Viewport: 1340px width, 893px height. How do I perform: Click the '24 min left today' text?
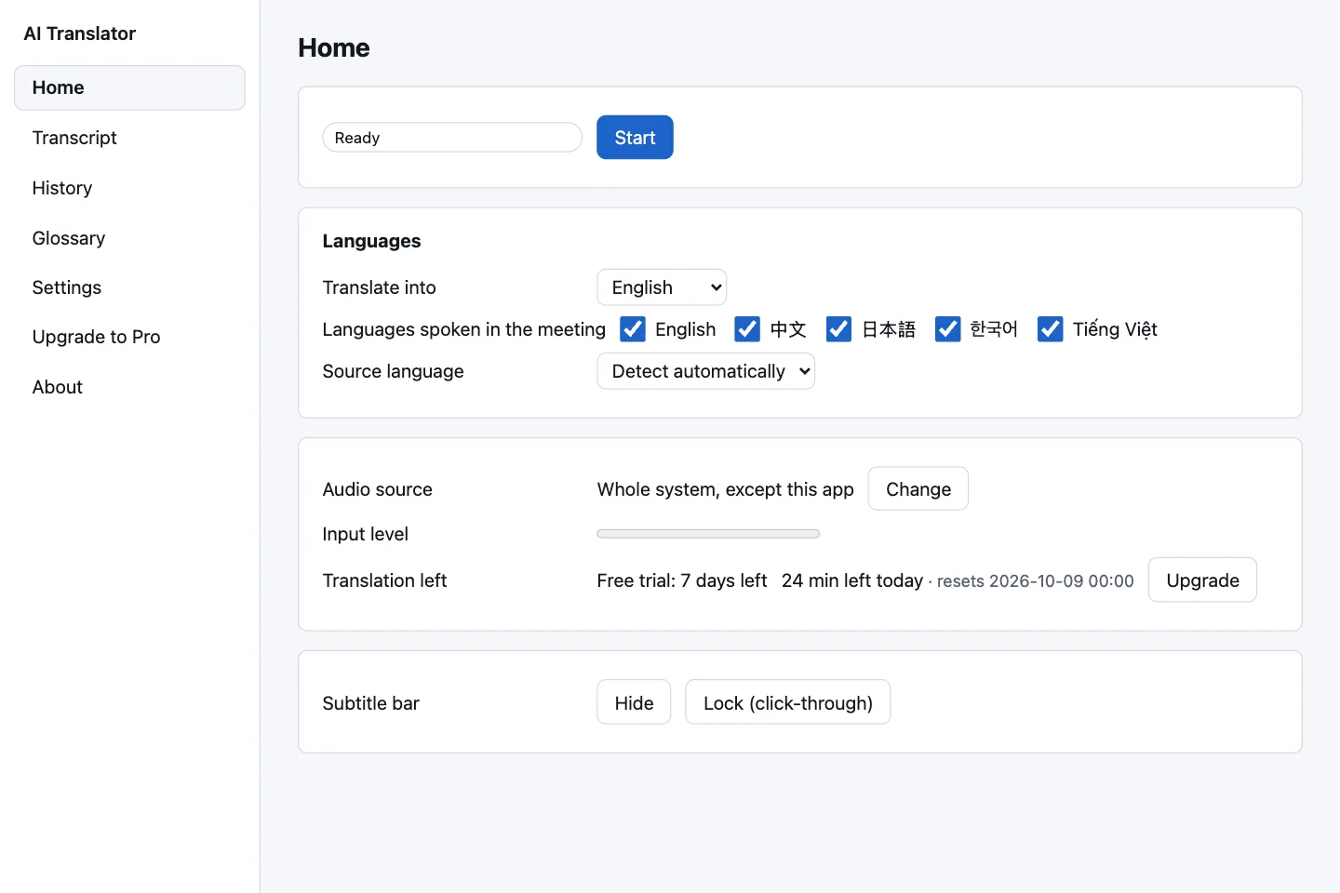pyautogui.click(x=852, y=580)
